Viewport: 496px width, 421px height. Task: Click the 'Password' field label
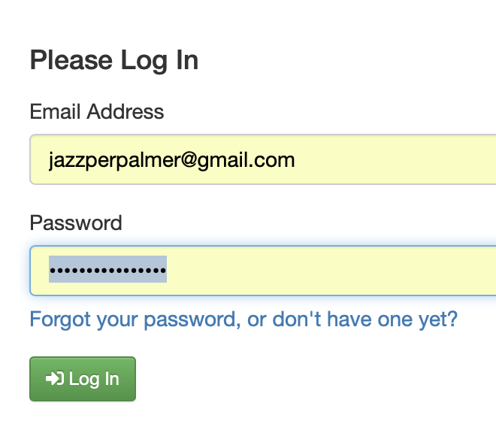(x=76, y=223)
